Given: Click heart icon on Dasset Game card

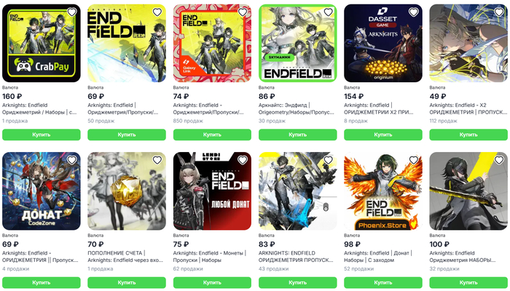Looking at the screenshot, I should click(413, 12).
